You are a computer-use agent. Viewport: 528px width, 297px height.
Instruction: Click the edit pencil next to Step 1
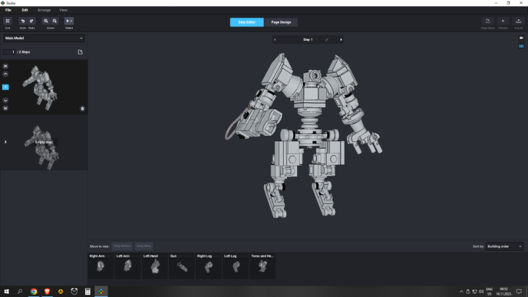pos(326,40)
